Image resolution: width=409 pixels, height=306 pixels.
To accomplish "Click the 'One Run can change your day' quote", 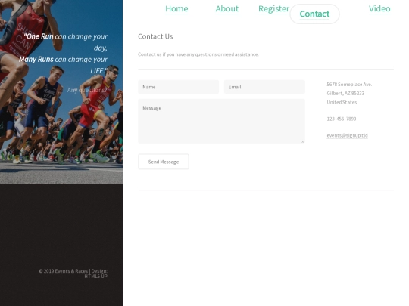I will [x=65, y=42].
